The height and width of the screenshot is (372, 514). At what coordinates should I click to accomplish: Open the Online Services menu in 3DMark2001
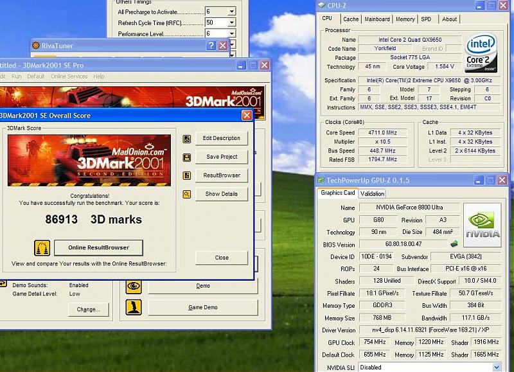click(x=69, y=76)
